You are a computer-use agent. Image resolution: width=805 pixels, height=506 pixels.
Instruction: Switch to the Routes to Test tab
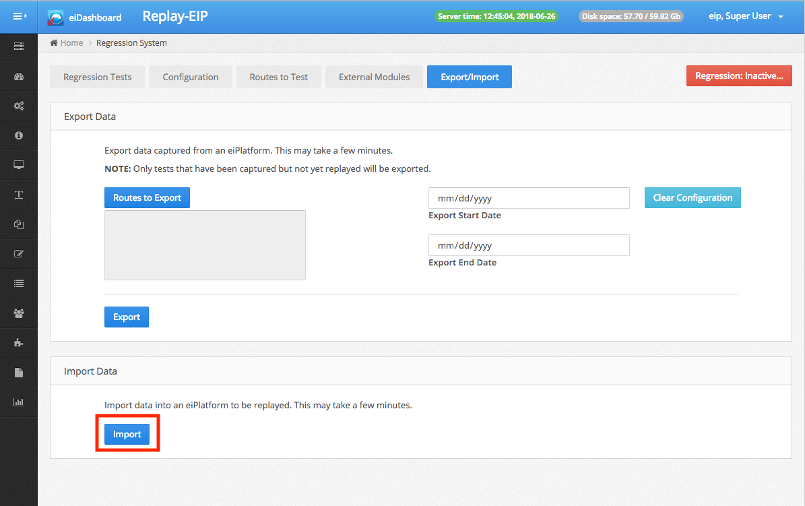[x=279, y=77]
